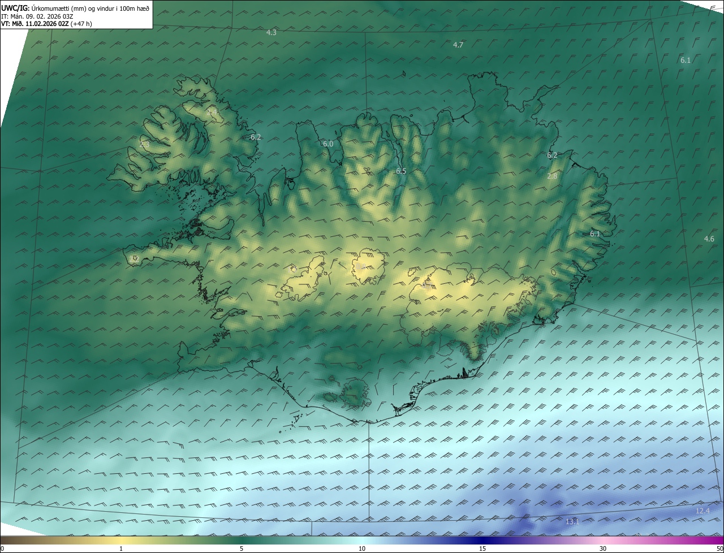The width and height of the screenshot is (724, 553).
Task: Click the 2.8 value label on the map
Action: pyautogui.click(x=552, y=176)
